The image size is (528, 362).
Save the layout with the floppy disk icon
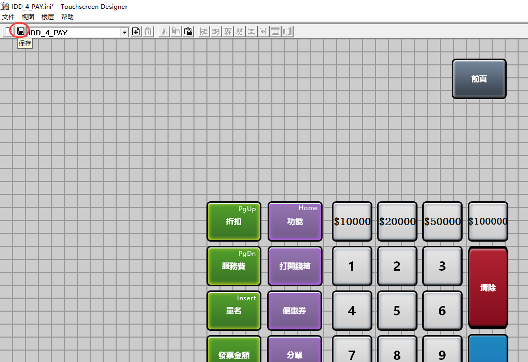click(21, 31)
